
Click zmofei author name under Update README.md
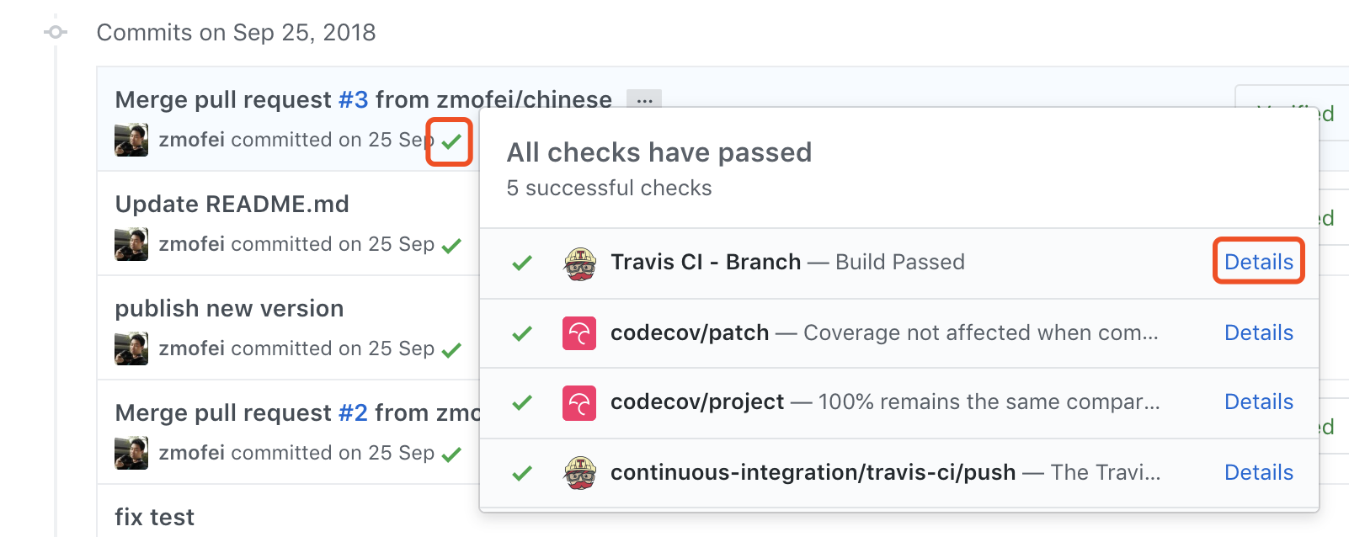click(192, 244)
